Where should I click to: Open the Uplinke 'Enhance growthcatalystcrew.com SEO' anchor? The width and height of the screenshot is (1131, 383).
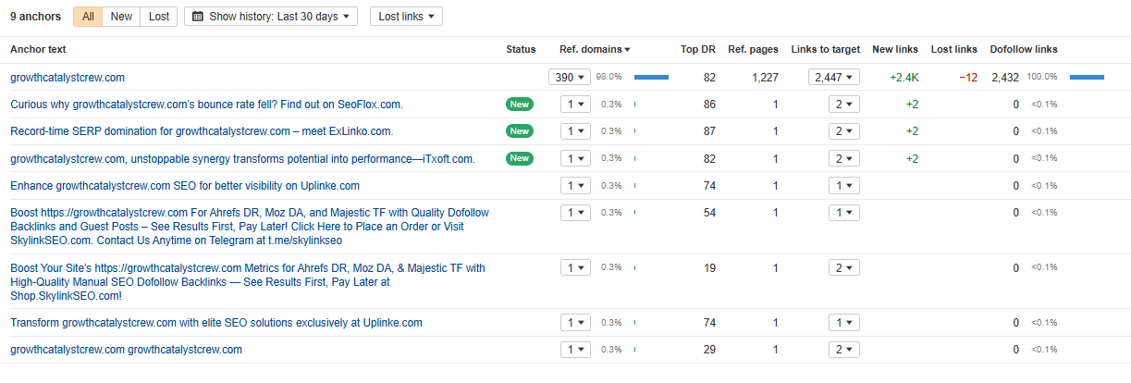tap(185, 186)
